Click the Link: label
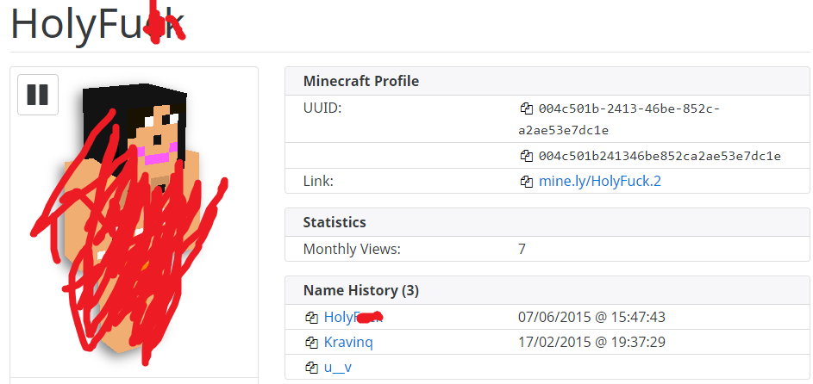 [318, 181]
